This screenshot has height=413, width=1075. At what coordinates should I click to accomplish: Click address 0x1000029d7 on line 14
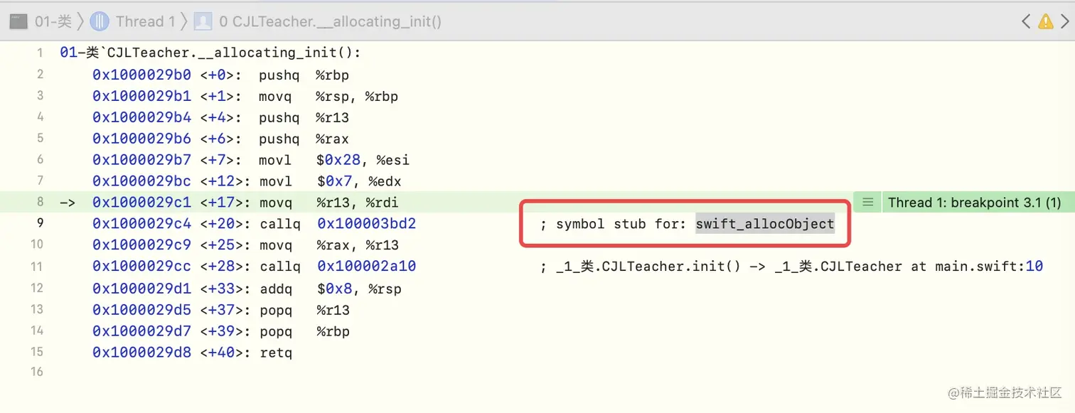tap(141, 331)
